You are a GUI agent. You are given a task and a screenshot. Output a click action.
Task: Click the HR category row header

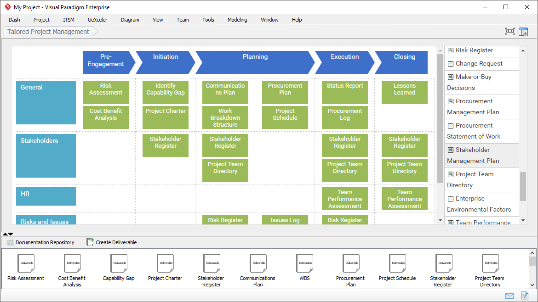point(46,196)
